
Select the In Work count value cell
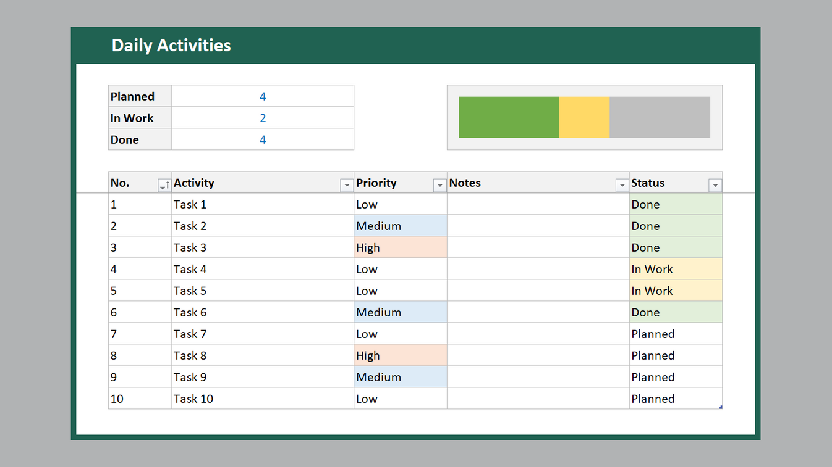(x=263, y=118)
